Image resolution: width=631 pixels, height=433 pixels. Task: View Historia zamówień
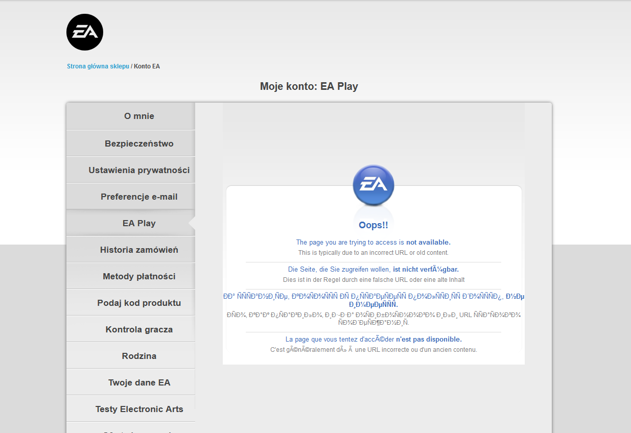pyautogui.click(x=139, y=250)
